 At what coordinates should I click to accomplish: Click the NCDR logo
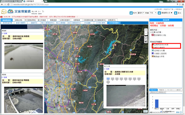pyautogui.click(x=10, y=12)
